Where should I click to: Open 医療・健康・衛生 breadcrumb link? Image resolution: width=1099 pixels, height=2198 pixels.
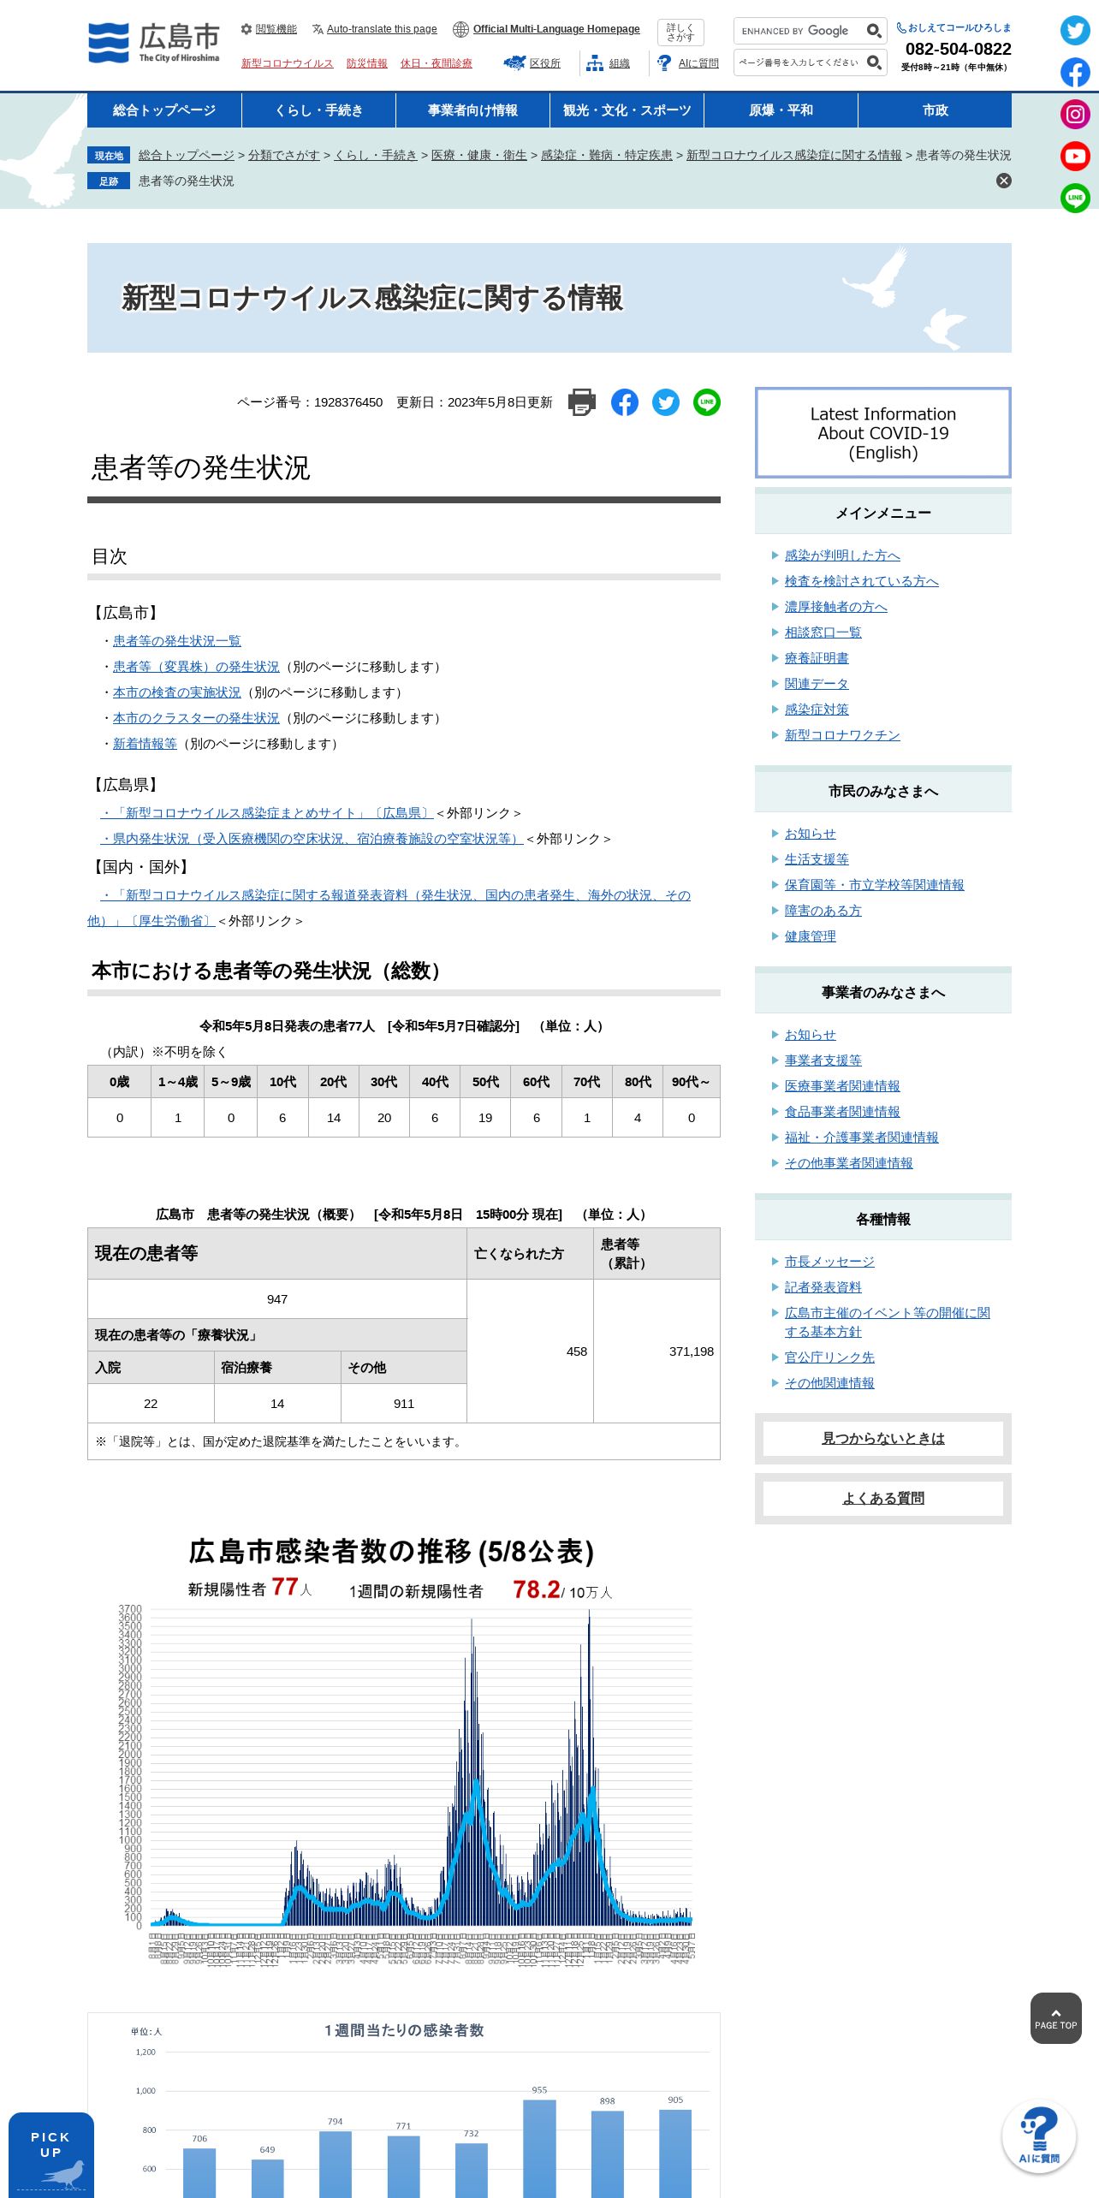point(479,155)
